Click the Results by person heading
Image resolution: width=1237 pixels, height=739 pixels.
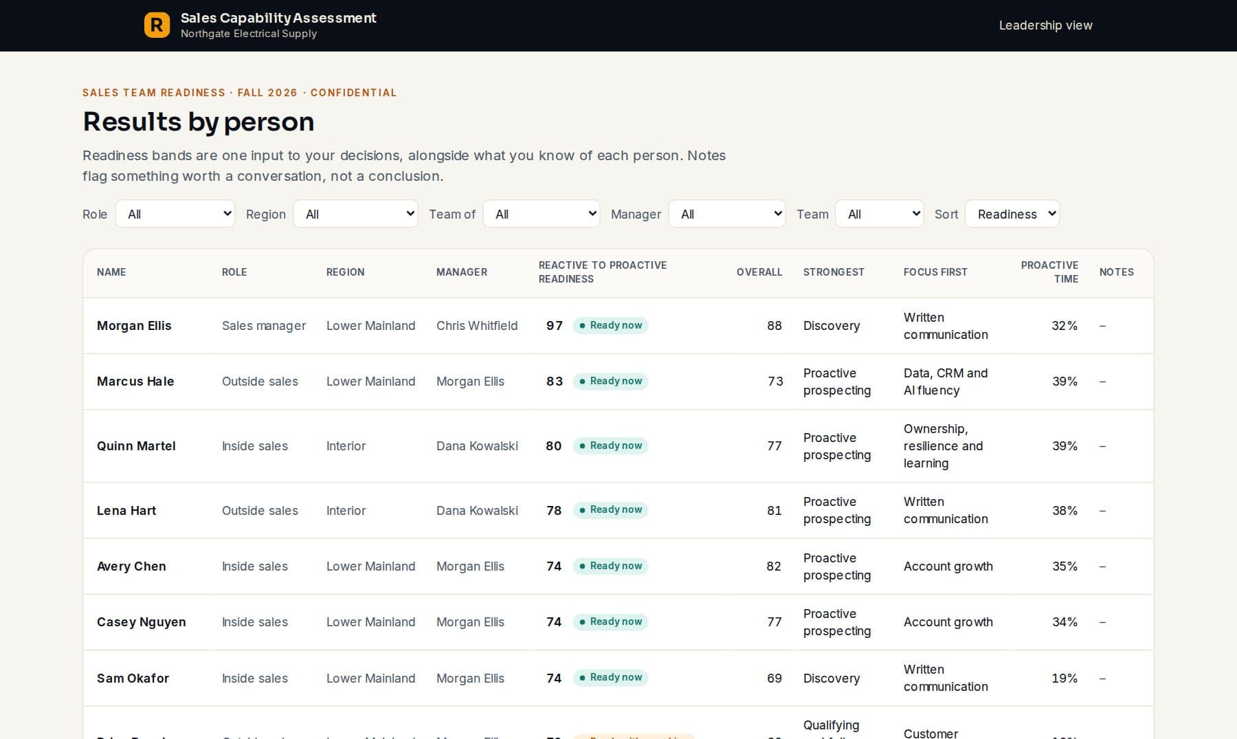pos(199,122)
